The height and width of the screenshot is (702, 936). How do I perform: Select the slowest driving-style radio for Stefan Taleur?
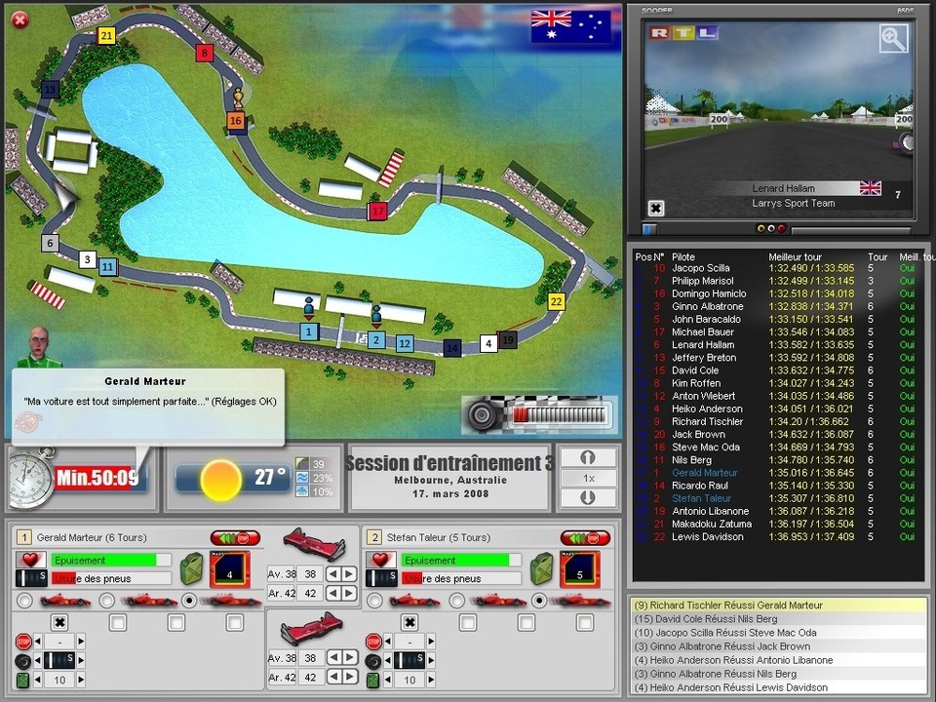tap(374, 600)
